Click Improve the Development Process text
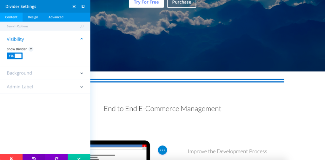The height and width of the screenshot is (160, 325). 227,151
